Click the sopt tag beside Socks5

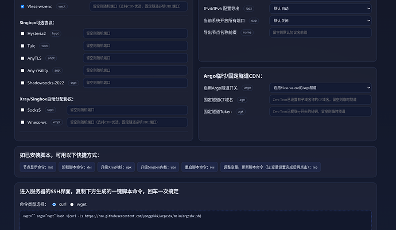tap(51, 110)
